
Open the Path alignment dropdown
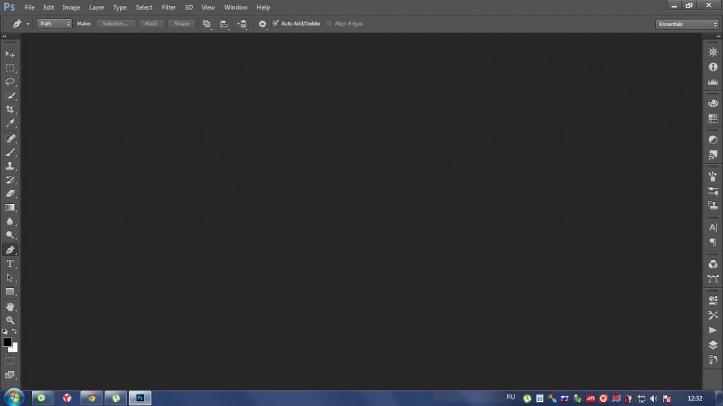pyautogui.click(x=224, y=24)
